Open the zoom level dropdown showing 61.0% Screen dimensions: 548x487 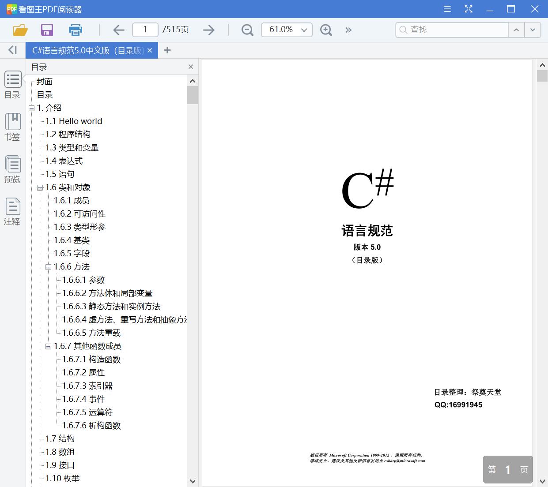click(303, 30)
